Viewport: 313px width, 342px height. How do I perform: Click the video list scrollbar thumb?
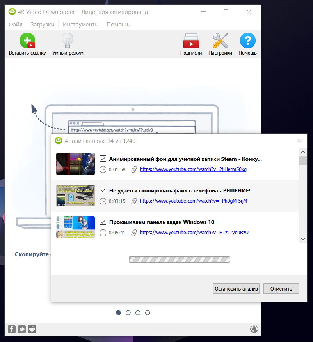pos(303,160)
